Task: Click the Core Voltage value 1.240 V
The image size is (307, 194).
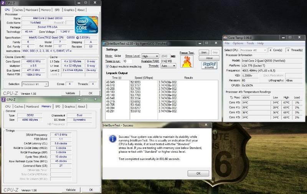Action: [x=65, y=32]
